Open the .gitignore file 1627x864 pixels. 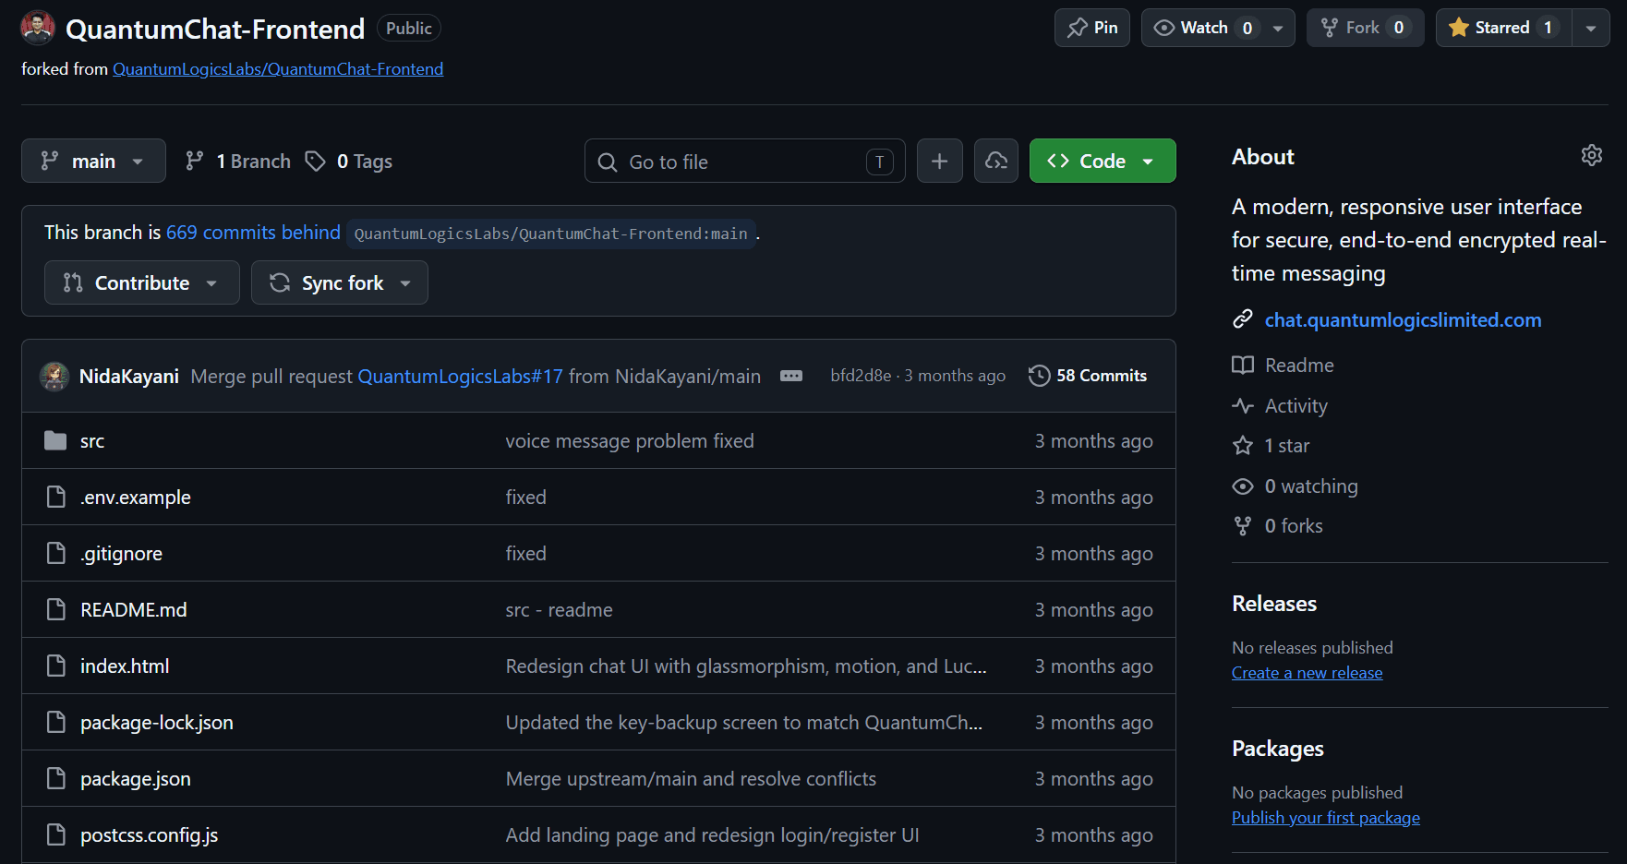(121, 554)
